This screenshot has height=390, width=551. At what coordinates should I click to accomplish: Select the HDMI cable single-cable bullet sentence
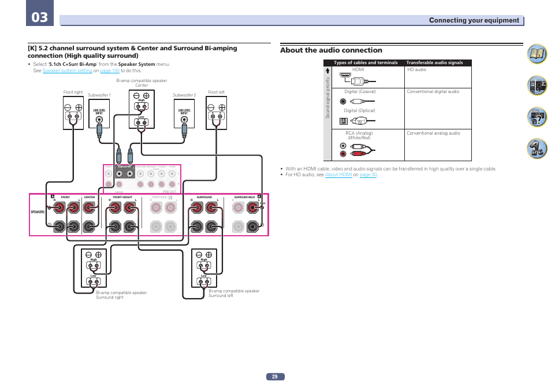click(391, 169)
